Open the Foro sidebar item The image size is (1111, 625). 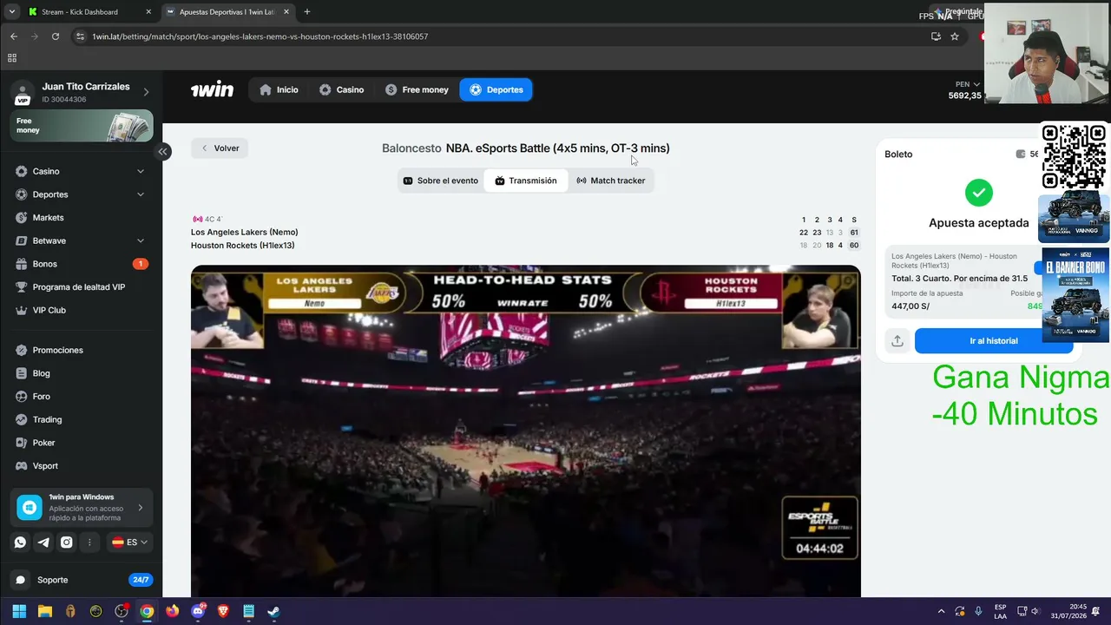click(82, 397)
